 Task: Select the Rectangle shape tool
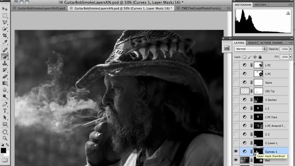tap(5, 124)
